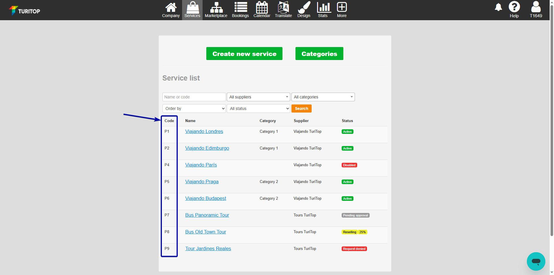Open the Design brush icon
This screenshot has height=275, width=554.
point(304,8)
